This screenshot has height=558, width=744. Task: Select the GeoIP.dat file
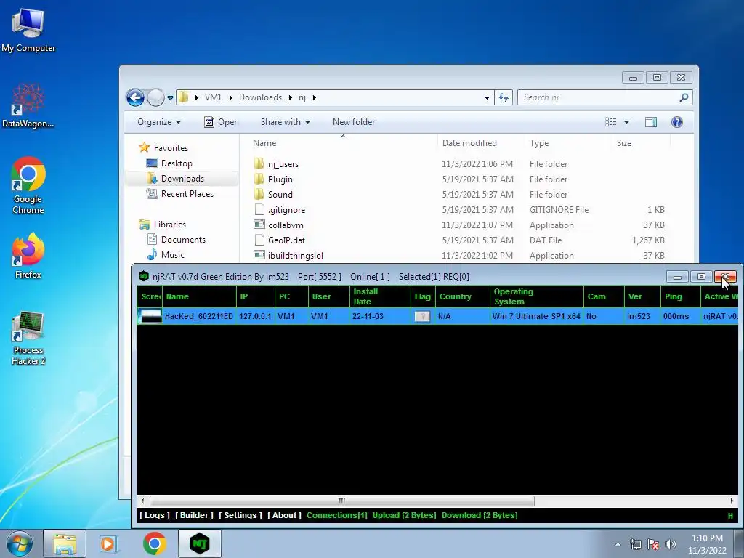[280, 240]
